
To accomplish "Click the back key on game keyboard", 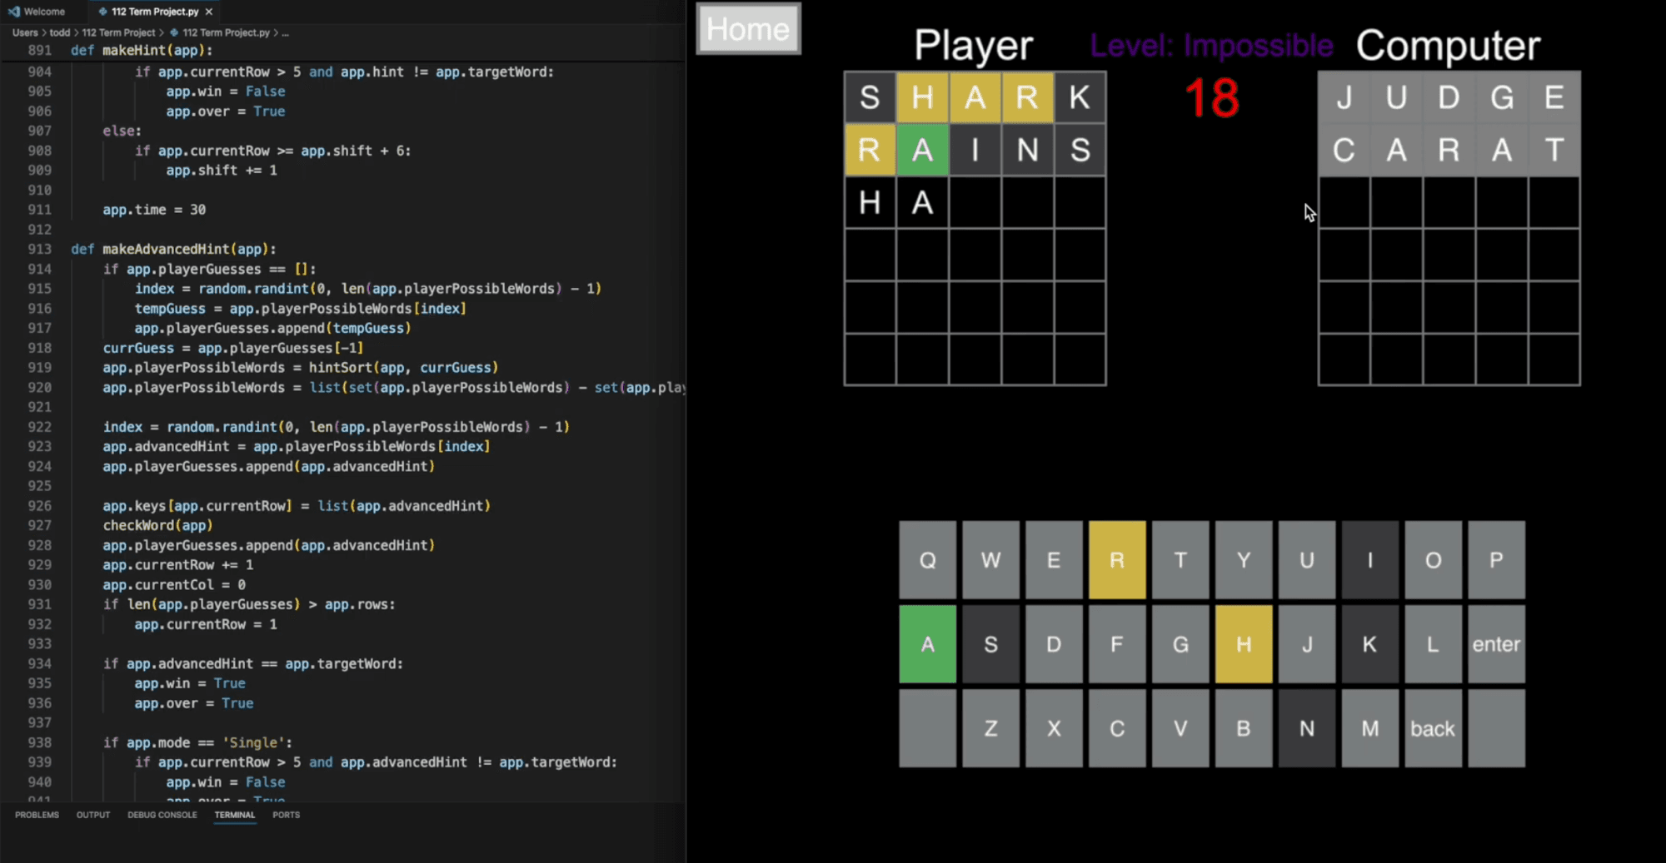I will coord(1433,728).
